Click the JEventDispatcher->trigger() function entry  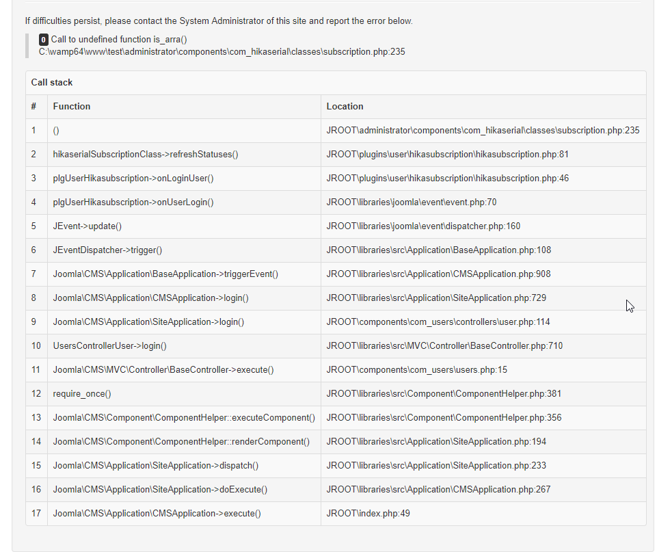point(107,250)
